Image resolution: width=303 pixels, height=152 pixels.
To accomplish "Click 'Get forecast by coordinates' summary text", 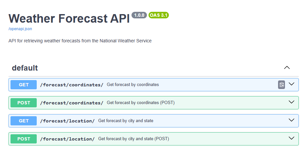I will (x=133, y=84).
